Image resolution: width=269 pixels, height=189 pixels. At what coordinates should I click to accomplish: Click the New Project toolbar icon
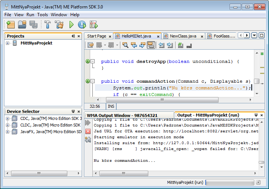(11, 25)
